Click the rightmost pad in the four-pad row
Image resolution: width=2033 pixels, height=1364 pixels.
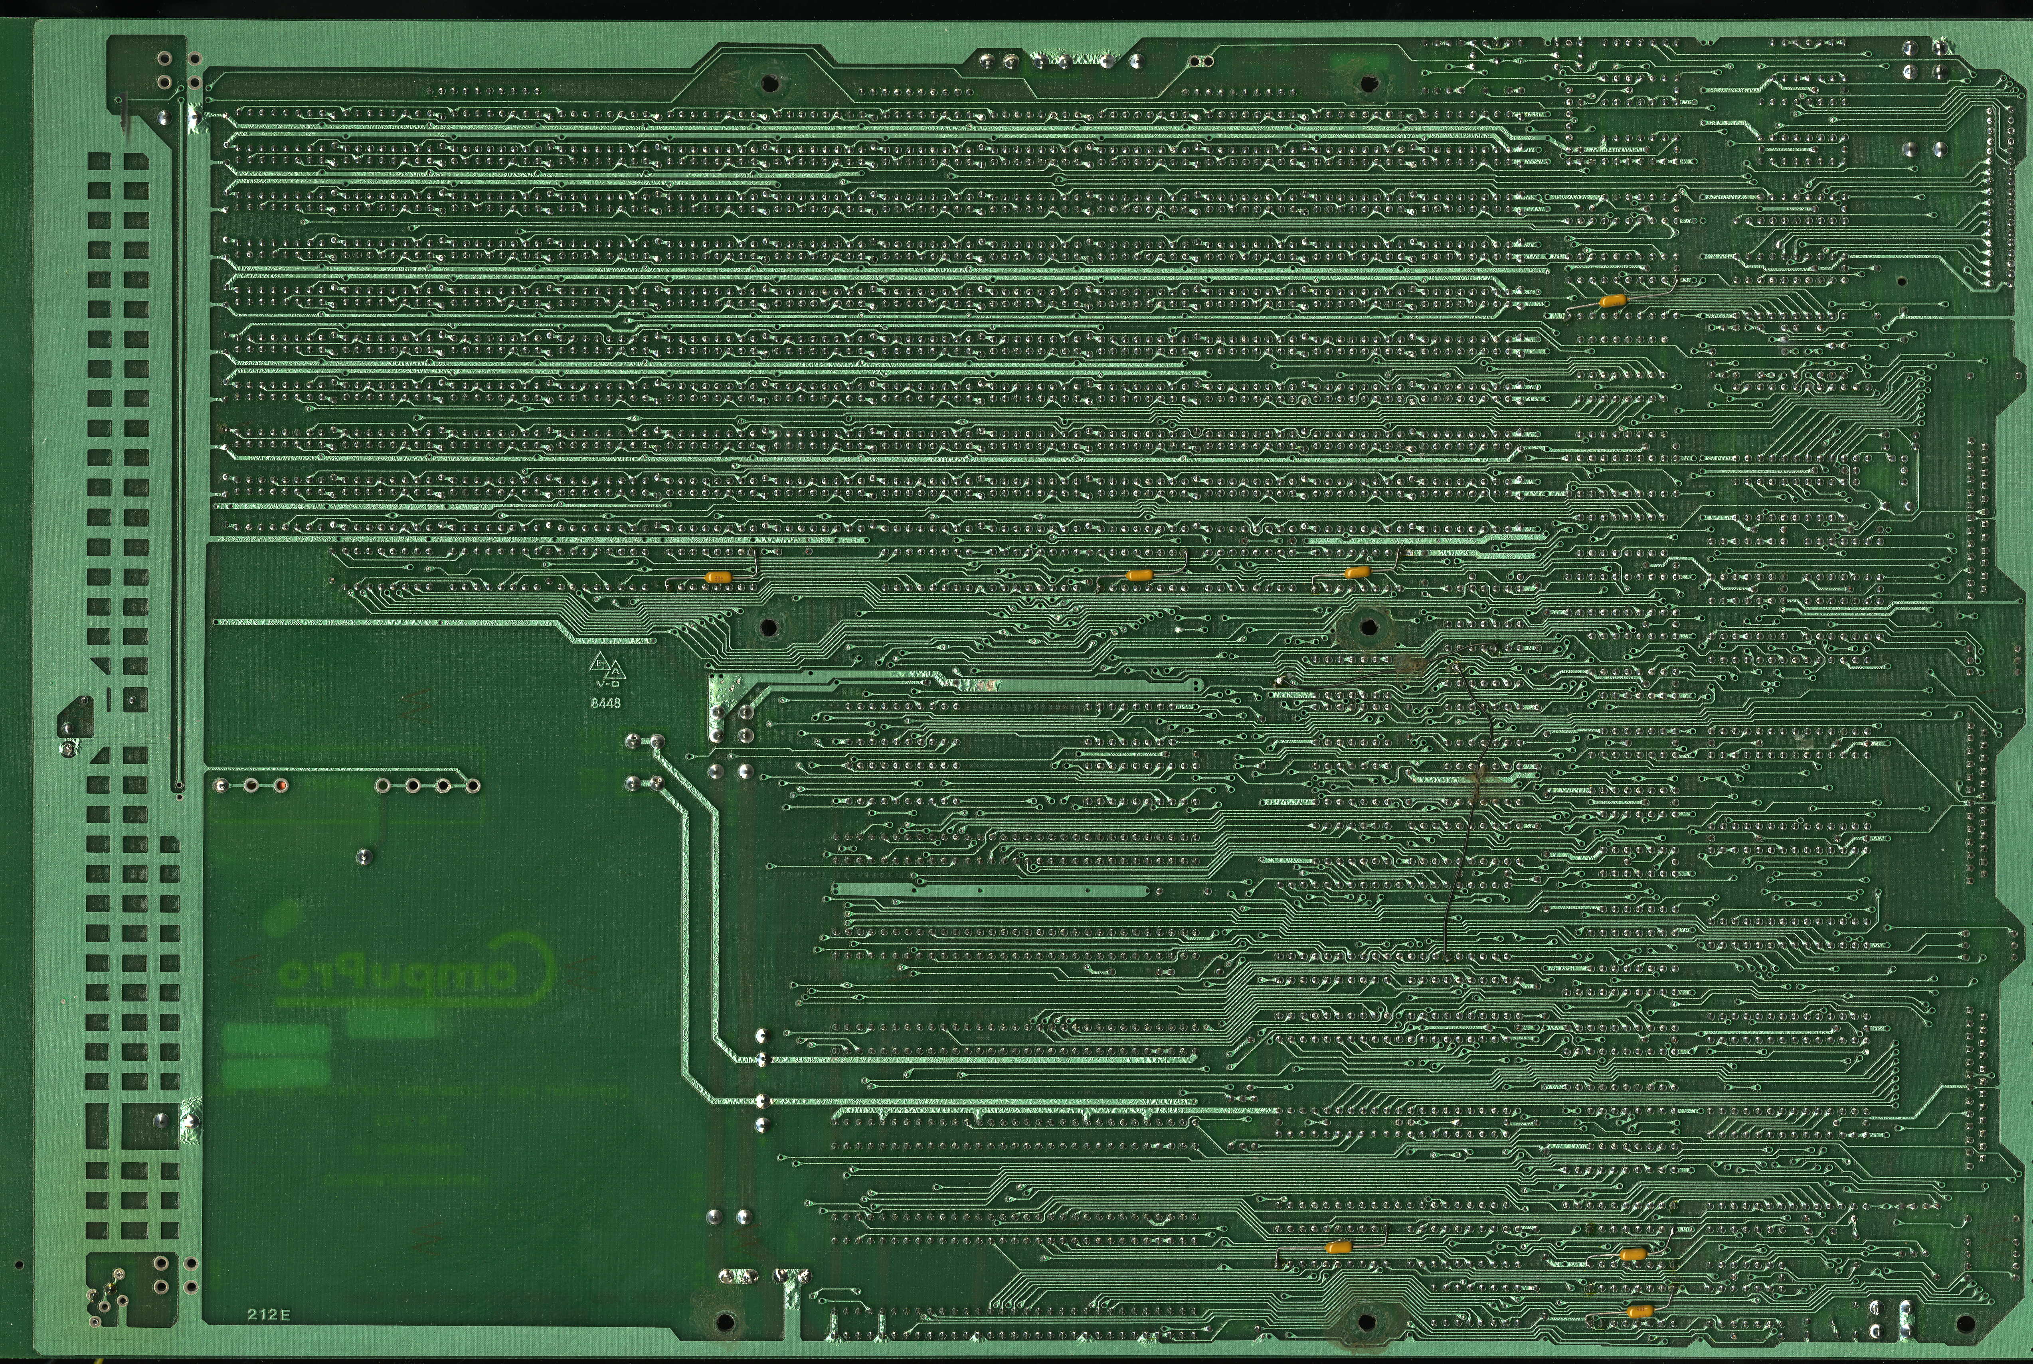473,786
